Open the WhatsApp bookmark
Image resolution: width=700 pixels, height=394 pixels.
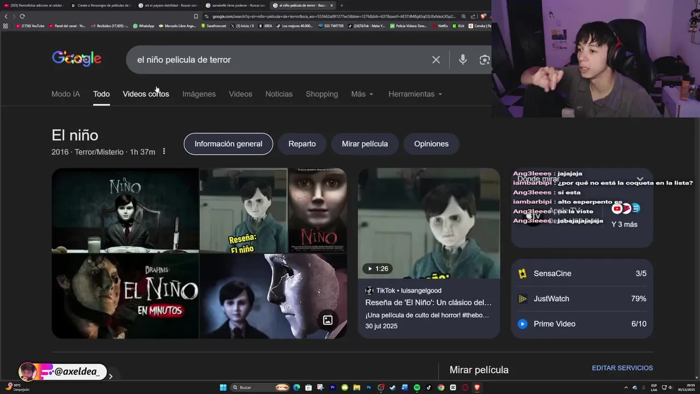143,26
